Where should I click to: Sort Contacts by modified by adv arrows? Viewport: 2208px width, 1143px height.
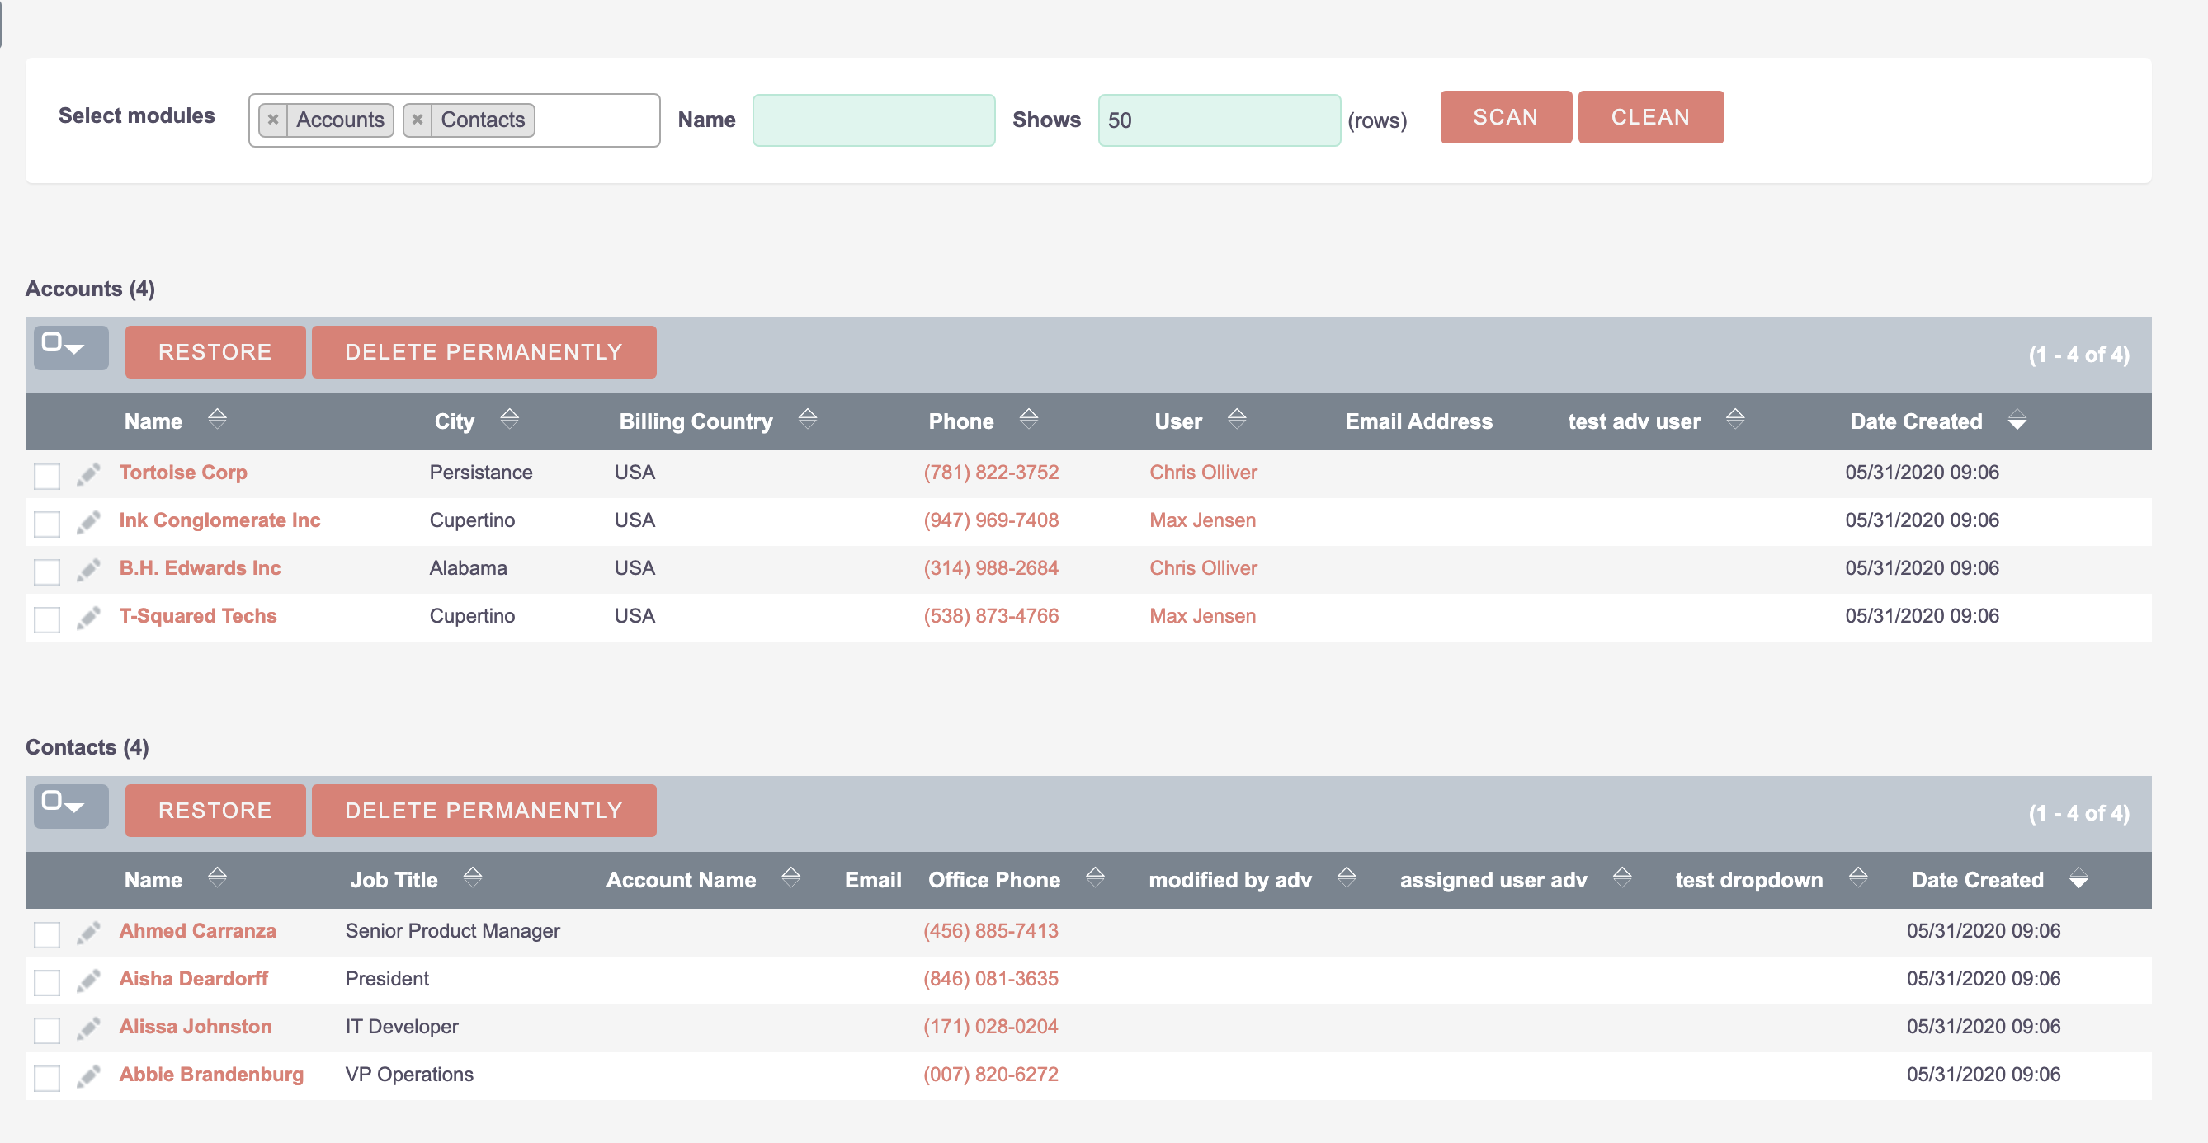click(1346, 877)
